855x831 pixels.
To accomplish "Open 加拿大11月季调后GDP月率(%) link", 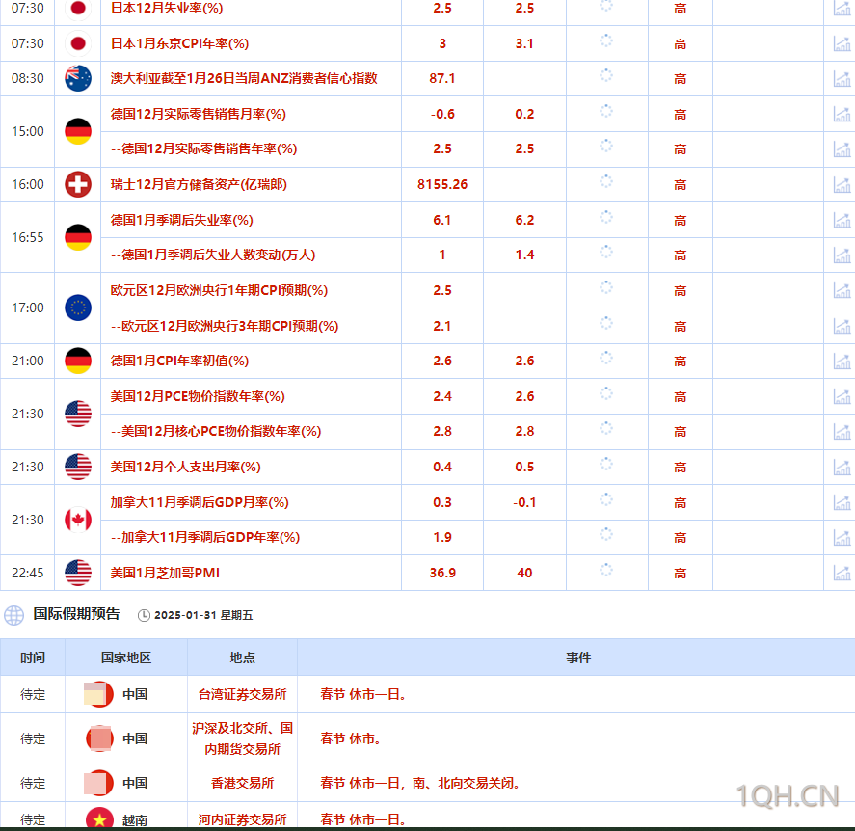I will [x=200, y=502].
